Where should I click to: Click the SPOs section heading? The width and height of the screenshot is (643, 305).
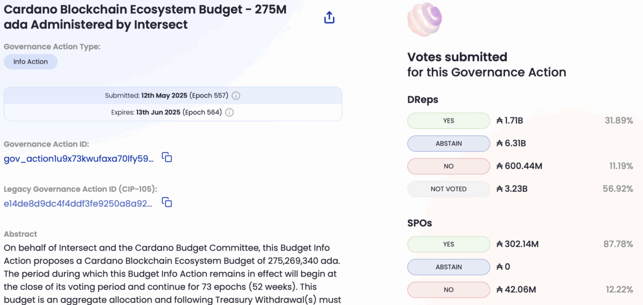tap(420, 223)
